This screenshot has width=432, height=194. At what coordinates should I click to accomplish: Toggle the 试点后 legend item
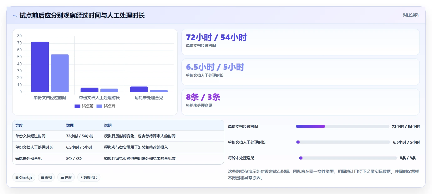[106, 106]
